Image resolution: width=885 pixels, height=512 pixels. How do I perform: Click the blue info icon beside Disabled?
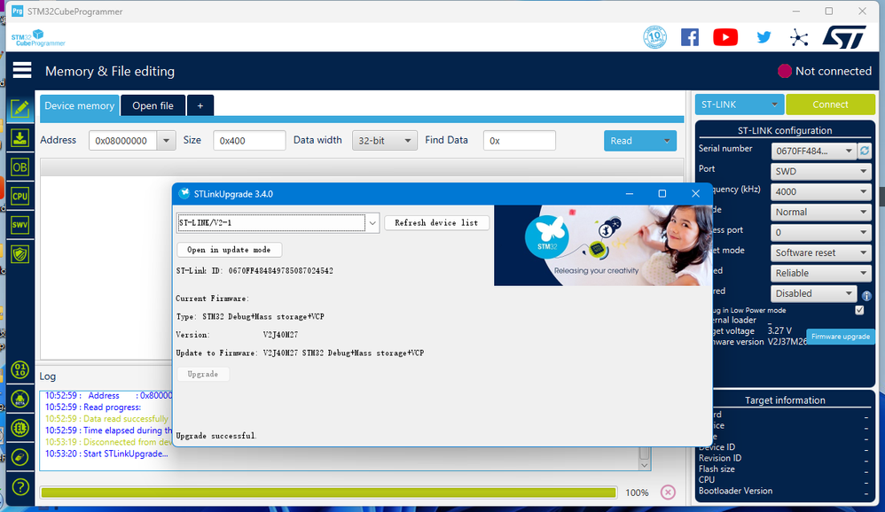coord(866,296)
